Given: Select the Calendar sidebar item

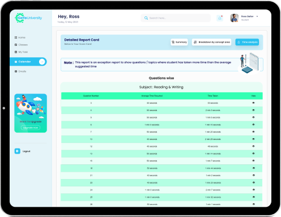Looking at the screenshot, I should 28,62.
